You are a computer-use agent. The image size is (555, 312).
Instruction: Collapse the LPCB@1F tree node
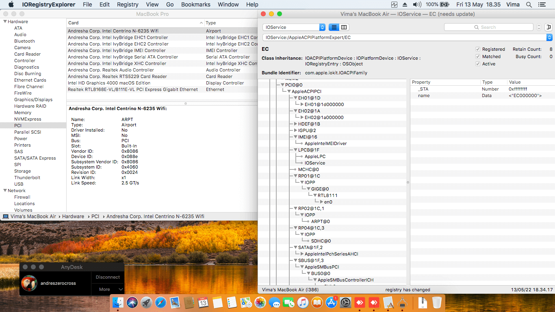tap(295, 150)
